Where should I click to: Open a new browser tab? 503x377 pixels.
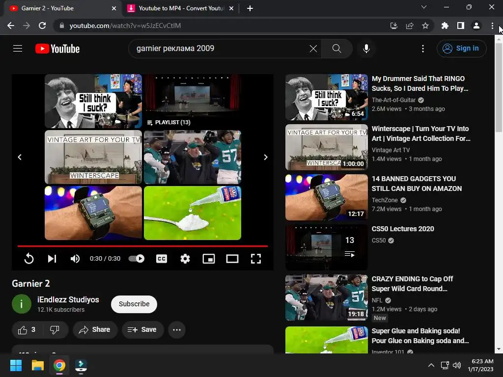250,8
